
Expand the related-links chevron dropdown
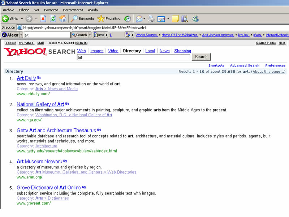click(132, 35)
